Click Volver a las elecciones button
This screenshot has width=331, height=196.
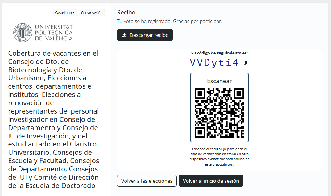click(147, 181)
